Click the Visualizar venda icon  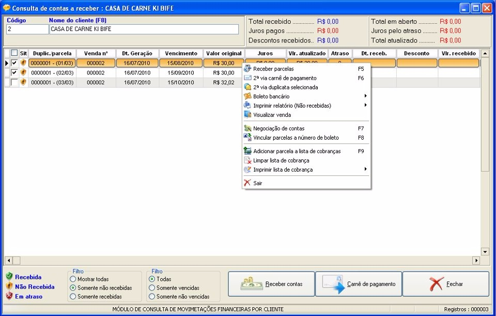(x=247, y=115)
